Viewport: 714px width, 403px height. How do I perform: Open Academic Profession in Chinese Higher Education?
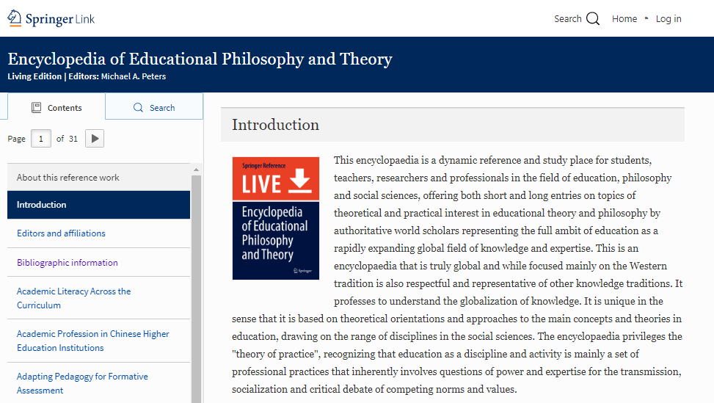click(x=93, y=341)
